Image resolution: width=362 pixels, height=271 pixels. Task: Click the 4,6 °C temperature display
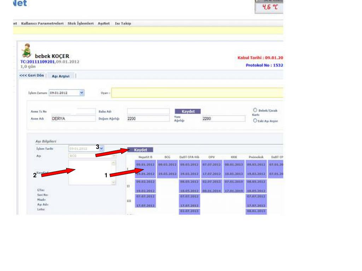pyautogui.click(x=269, y=7)
